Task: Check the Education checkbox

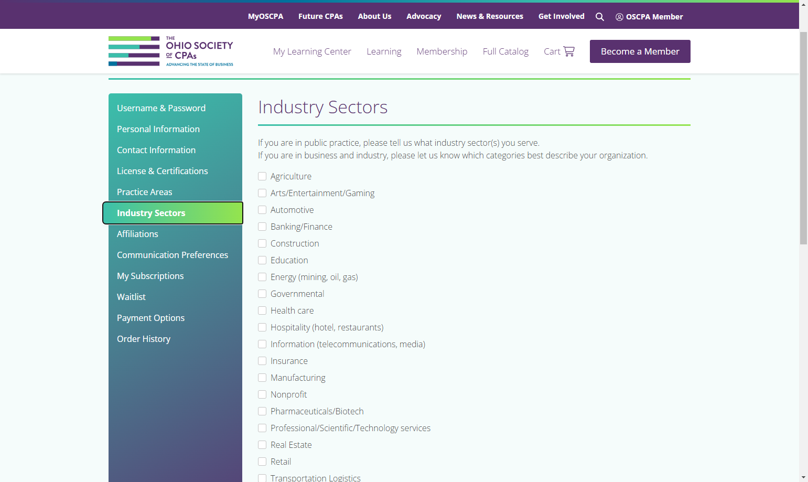Action: 262,260
